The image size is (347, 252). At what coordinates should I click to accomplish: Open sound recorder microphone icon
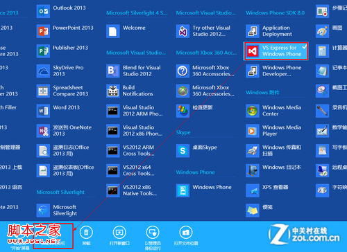point(322,111)
